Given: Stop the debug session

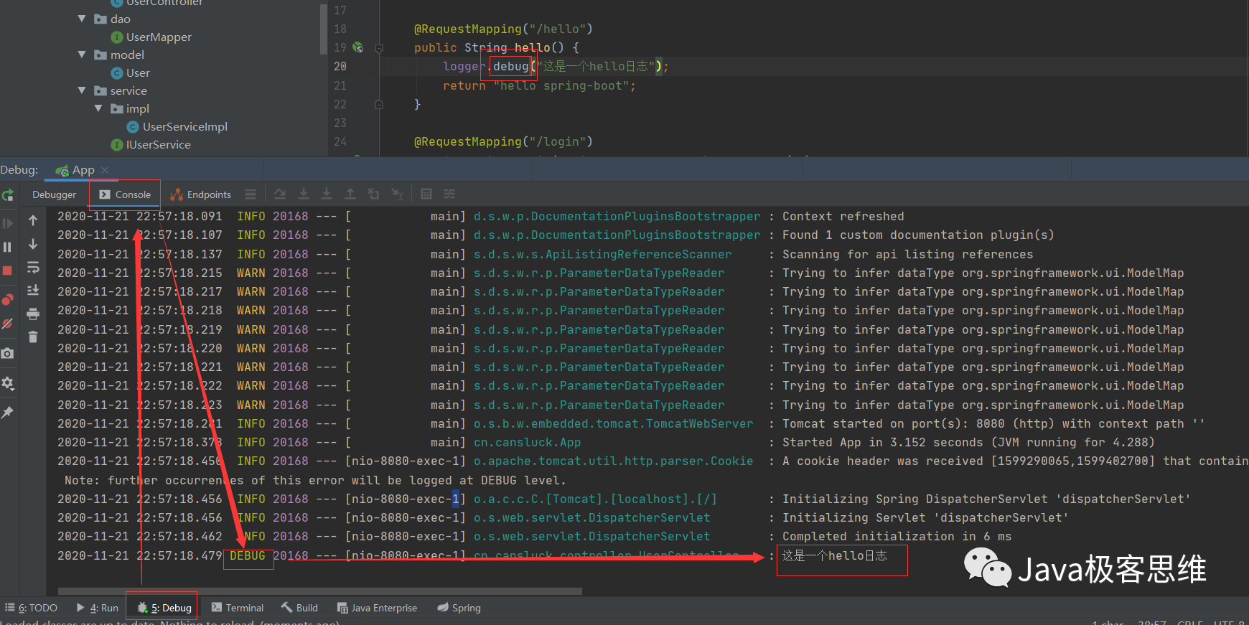Looking at the screenshot, I should (8, 271).
